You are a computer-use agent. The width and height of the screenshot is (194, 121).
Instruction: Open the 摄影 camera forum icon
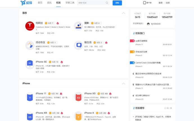click(78, 26)
